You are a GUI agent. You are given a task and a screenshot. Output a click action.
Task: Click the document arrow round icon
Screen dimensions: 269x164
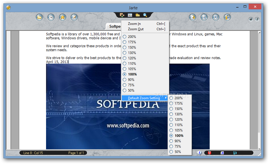click(x=193, y=17)
